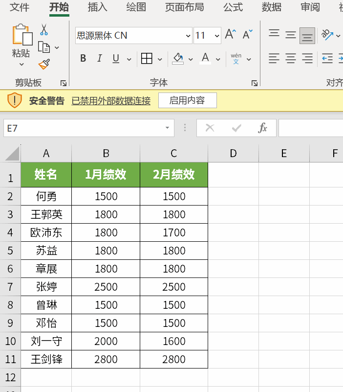Click the text orientation icon
This screenshot has width=343, height=392.
327,35
